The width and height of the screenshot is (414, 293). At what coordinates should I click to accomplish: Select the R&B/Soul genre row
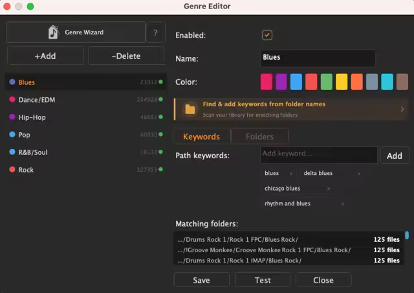pos(85,152)
